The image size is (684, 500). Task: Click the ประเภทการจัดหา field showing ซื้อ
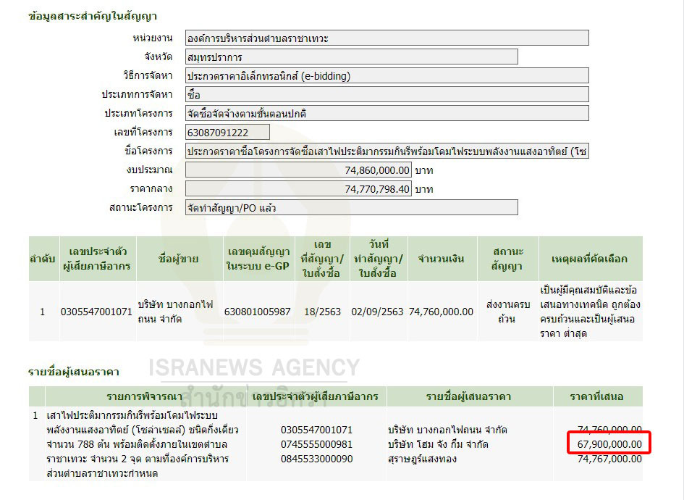[387, 94]
